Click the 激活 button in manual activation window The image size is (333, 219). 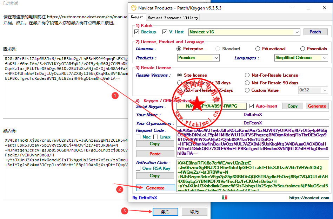pyautogui.click(x=165, y=212)
